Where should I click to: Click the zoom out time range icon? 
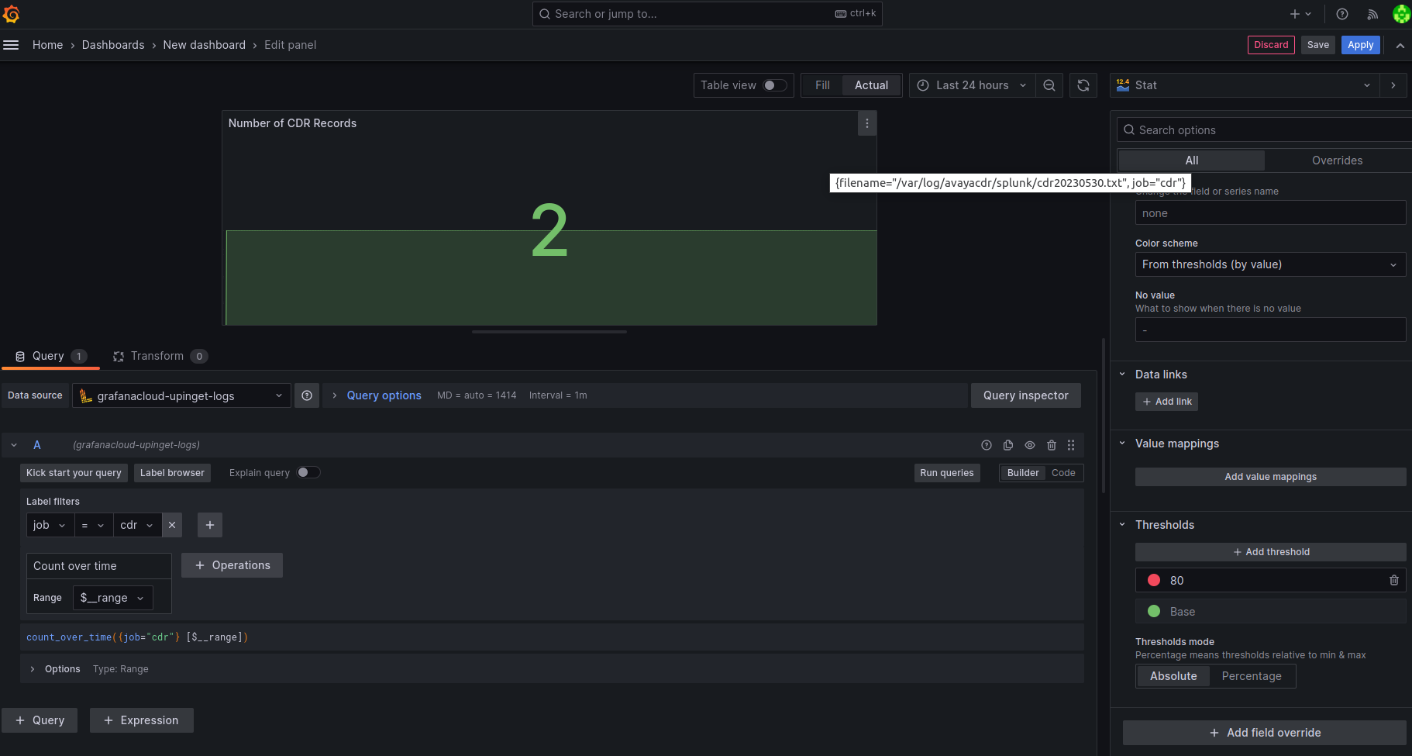(x=1049, y=85)
